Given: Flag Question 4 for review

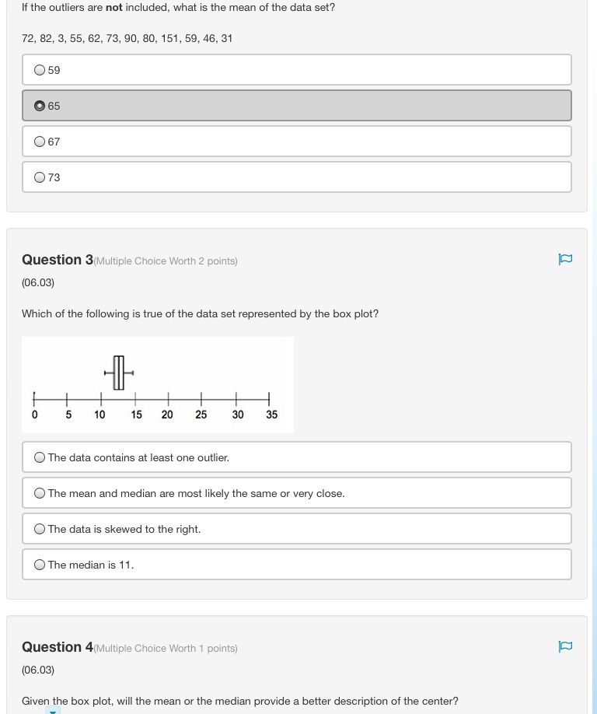Looking at the screenshot, I should tap(565, 646).
